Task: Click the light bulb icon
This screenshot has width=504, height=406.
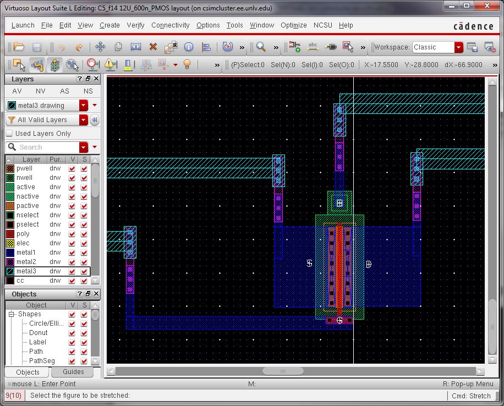Action: point(187,65)
